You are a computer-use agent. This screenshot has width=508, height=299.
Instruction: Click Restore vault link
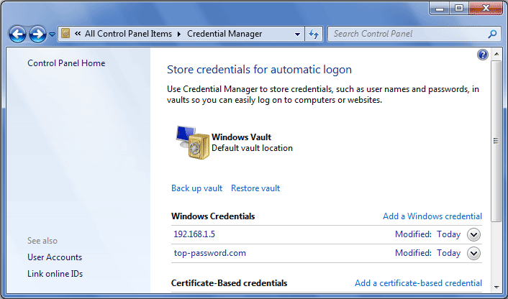click(x=255, y=188)
